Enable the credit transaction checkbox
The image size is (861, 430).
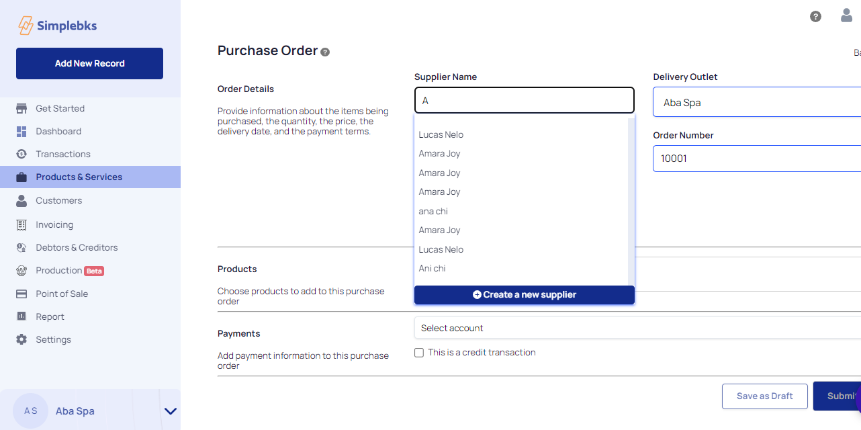pyautogui.click(x=419, y=352)
